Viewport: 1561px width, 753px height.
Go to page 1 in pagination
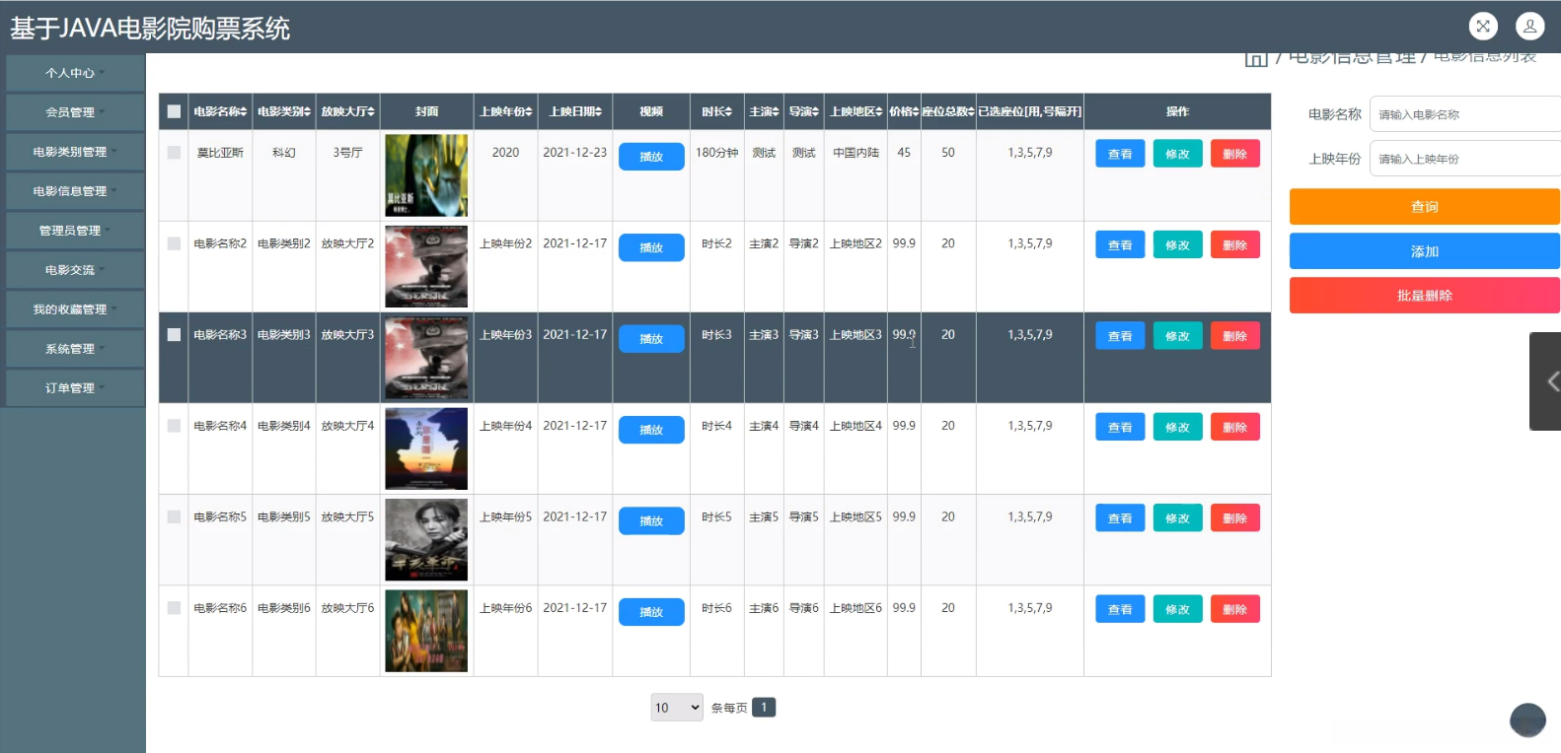pyautogui.click(x=764, y=707)
